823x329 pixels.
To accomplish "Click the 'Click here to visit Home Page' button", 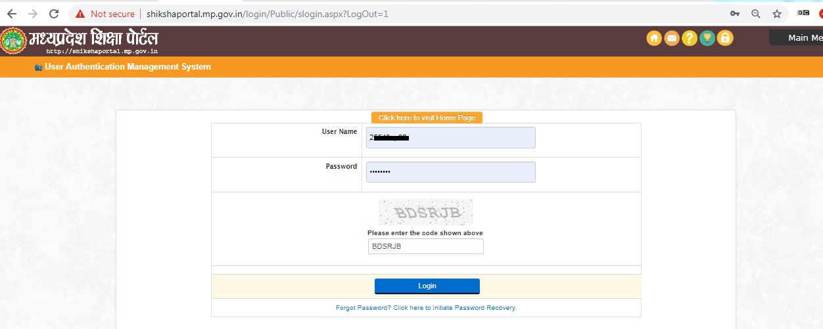I will [427, 118].
